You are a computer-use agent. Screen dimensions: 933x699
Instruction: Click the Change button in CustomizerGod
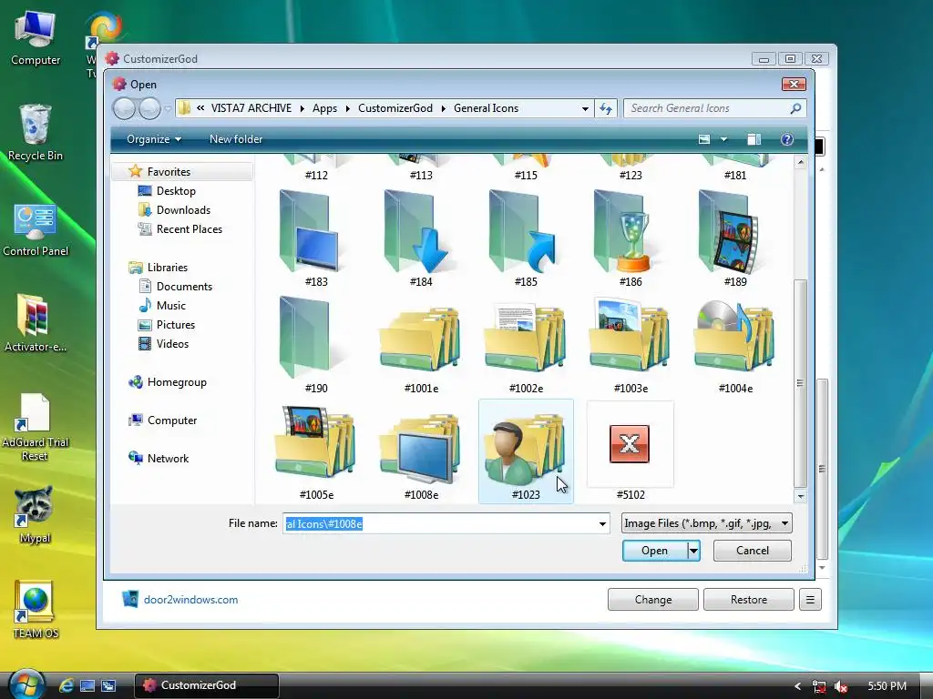click(x=652, y=600)
